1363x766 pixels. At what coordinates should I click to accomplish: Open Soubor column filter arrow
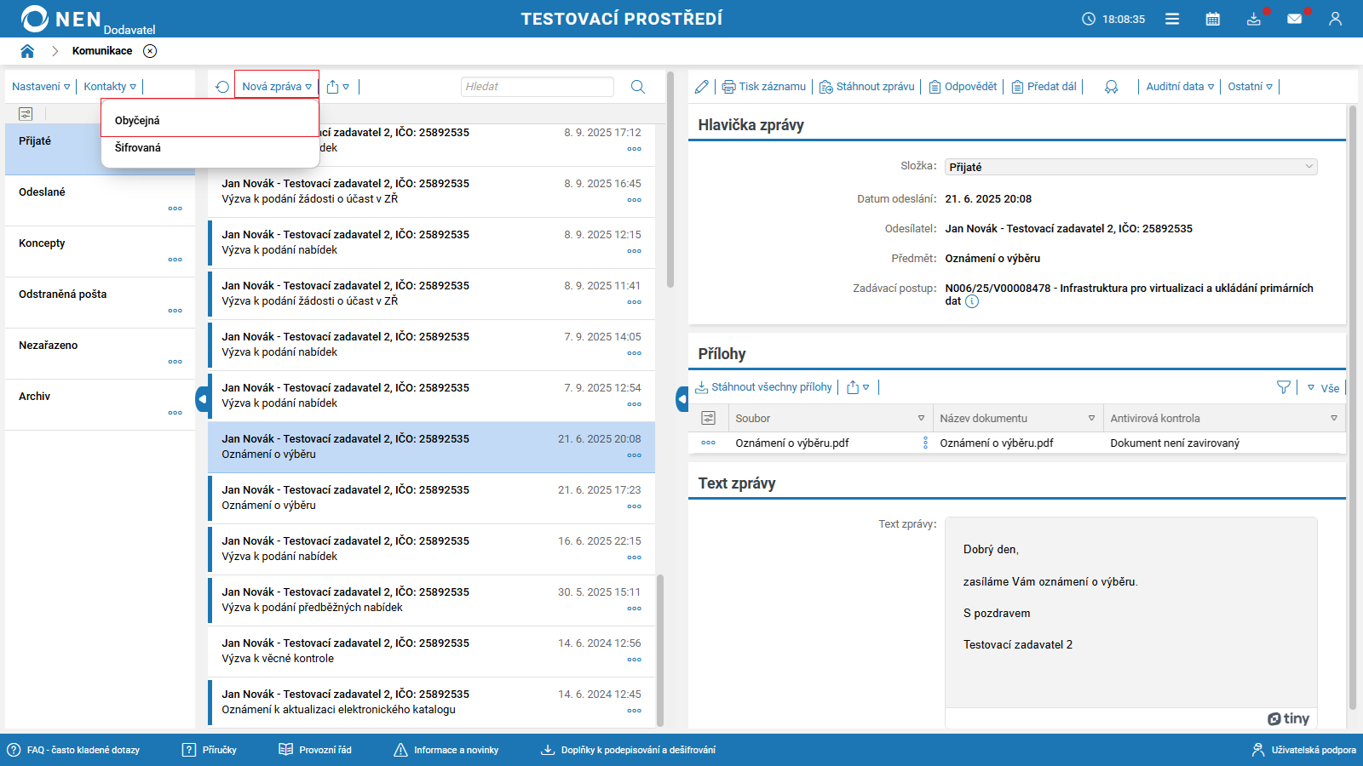921,419
